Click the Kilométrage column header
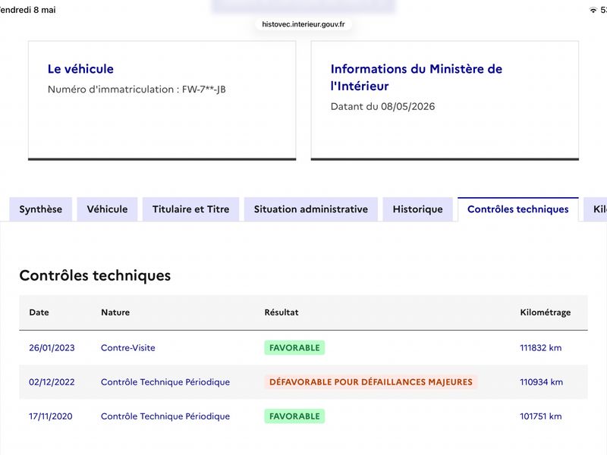The image size is (607, 455). coord(546,312)
